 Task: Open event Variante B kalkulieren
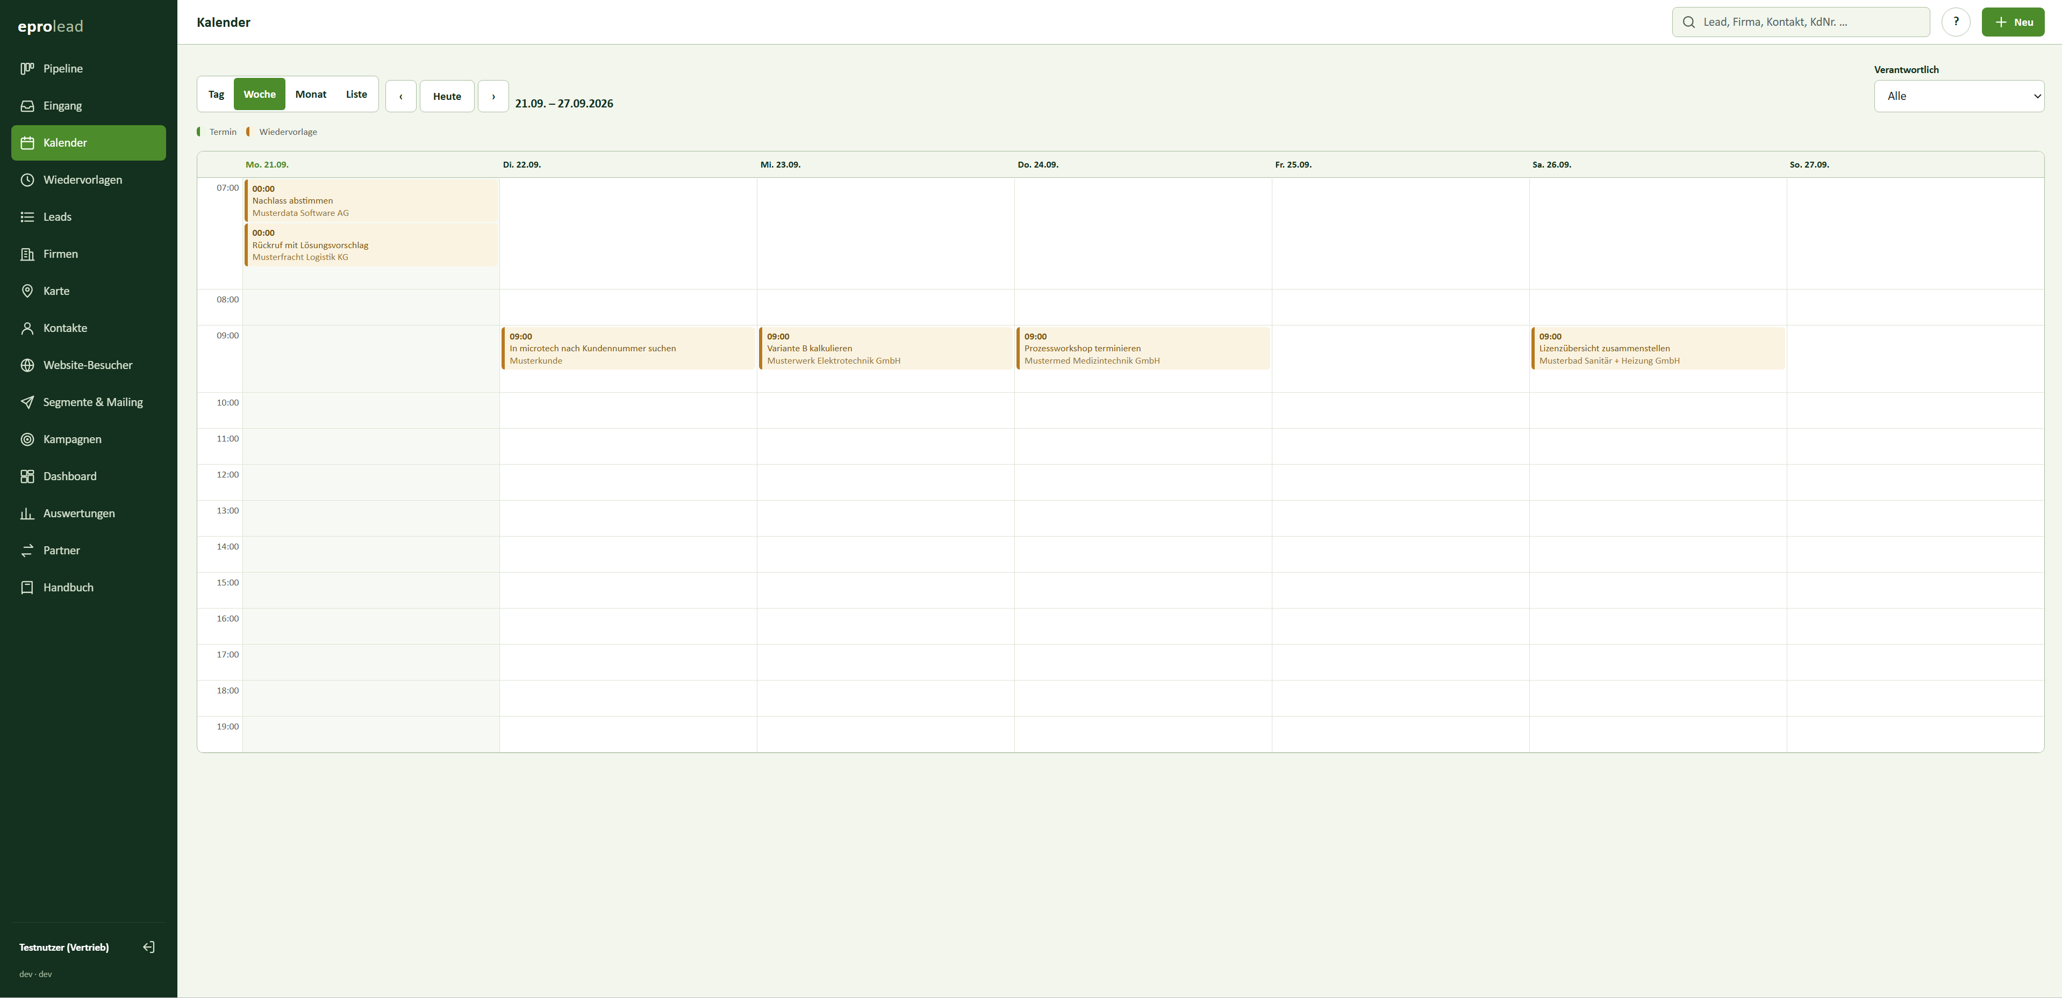(886, 349)
